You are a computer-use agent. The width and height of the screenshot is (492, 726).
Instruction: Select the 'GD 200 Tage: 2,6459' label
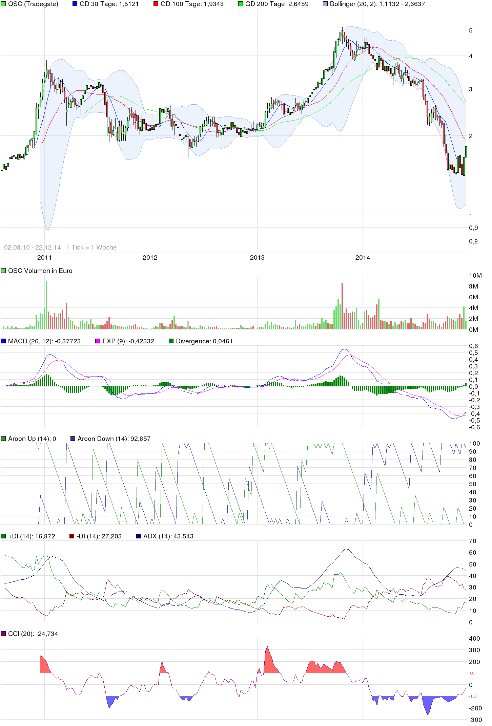(277, 4)
